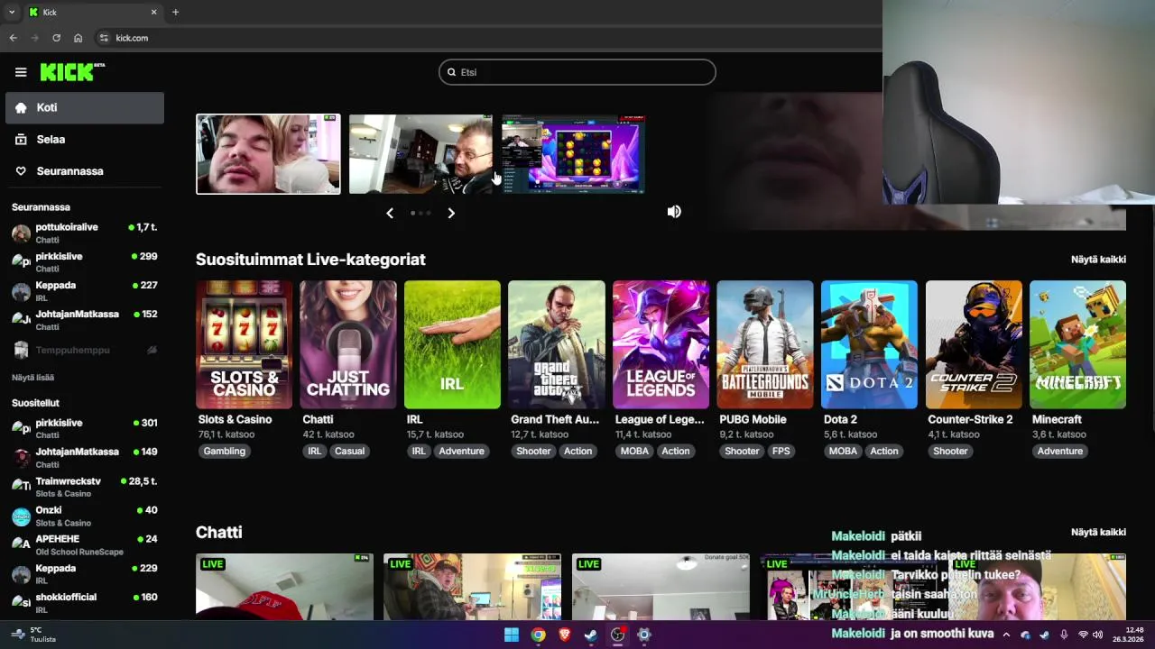Click Adventure tag under Minecraft

pos(1059,452)
